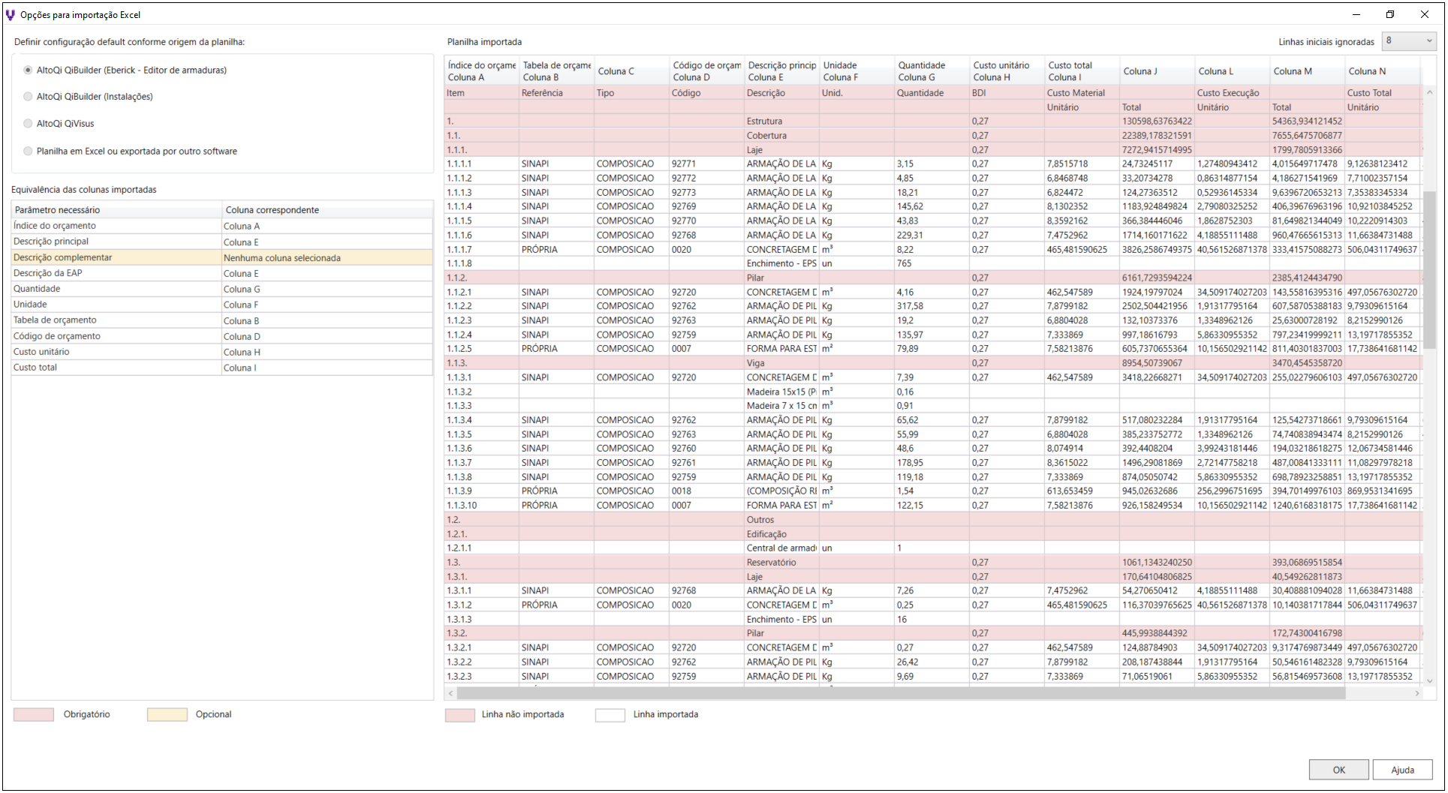
Task: Select AltoQi QiBuilder (Instalações) radio option
Action: point(29,97)
